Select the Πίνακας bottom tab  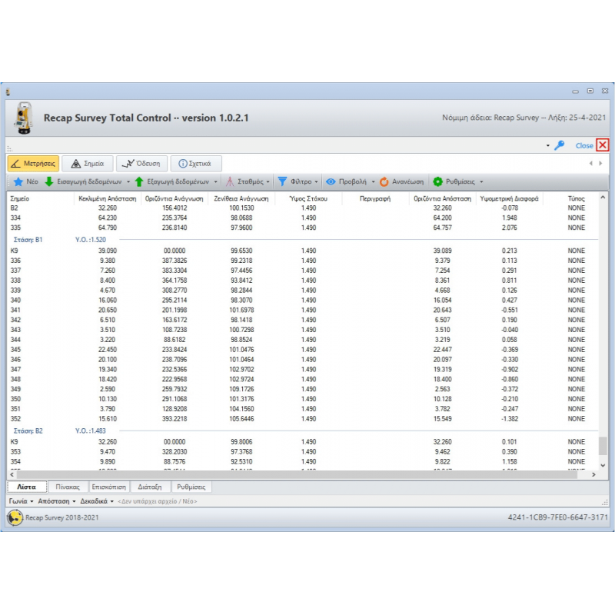click(68, 487)
